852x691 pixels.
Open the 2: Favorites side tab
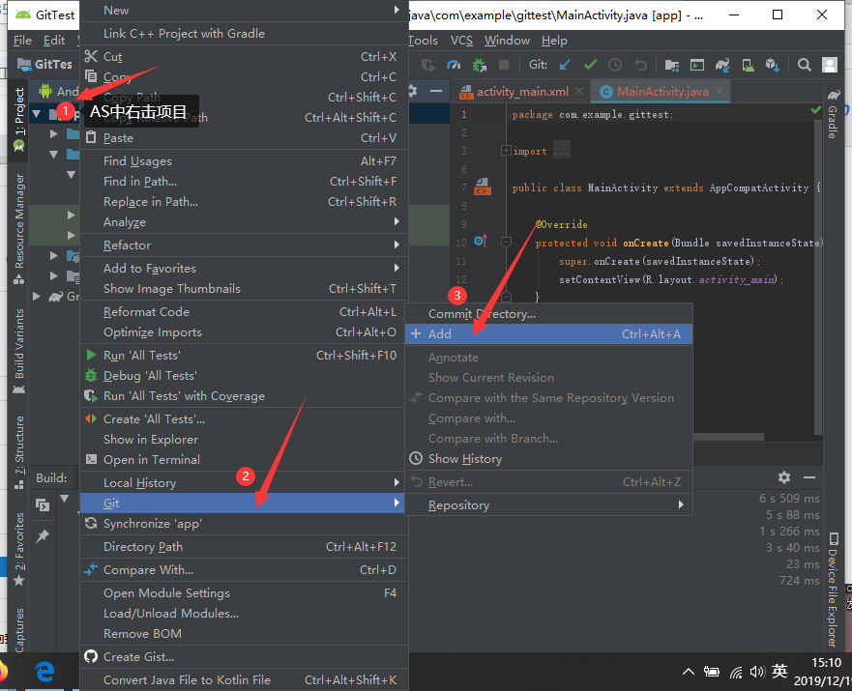coord(19,548)
